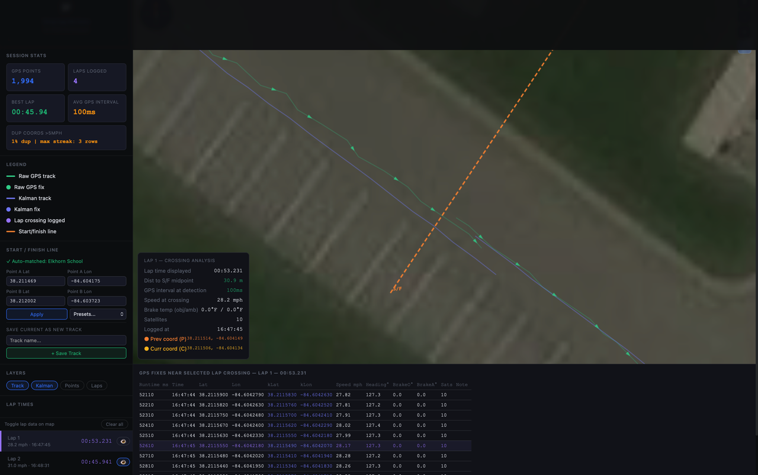Viewport: 758px width, 475px height.
Task: Select table row with runtime 52510
Action: point(305,435)
